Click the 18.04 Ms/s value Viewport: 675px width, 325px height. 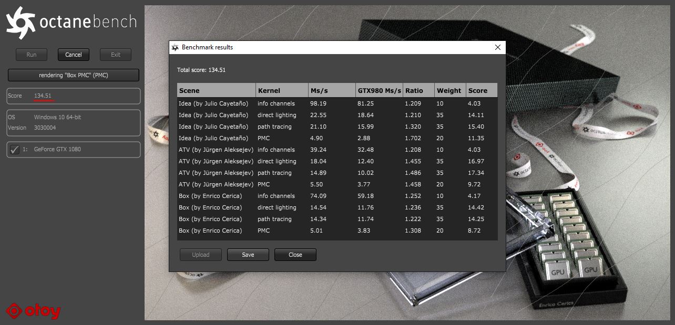coord(318,161)
